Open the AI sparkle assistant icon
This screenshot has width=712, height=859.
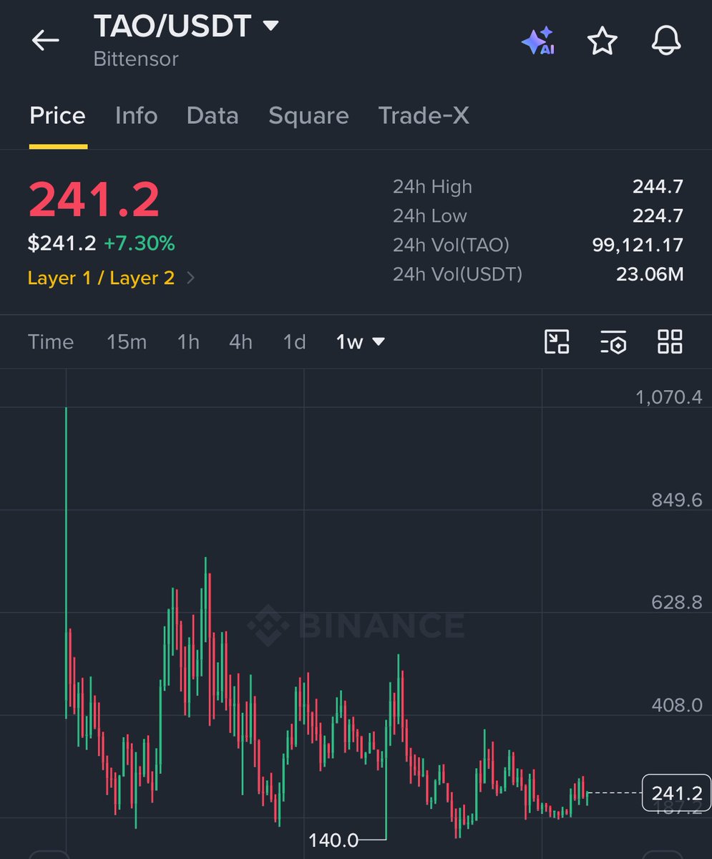point(538,41)
